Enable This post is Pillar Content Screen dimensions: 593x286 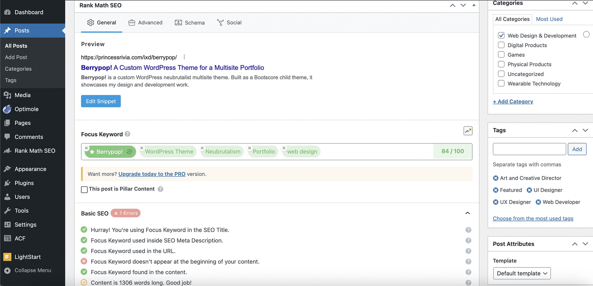tap(84, 189)
